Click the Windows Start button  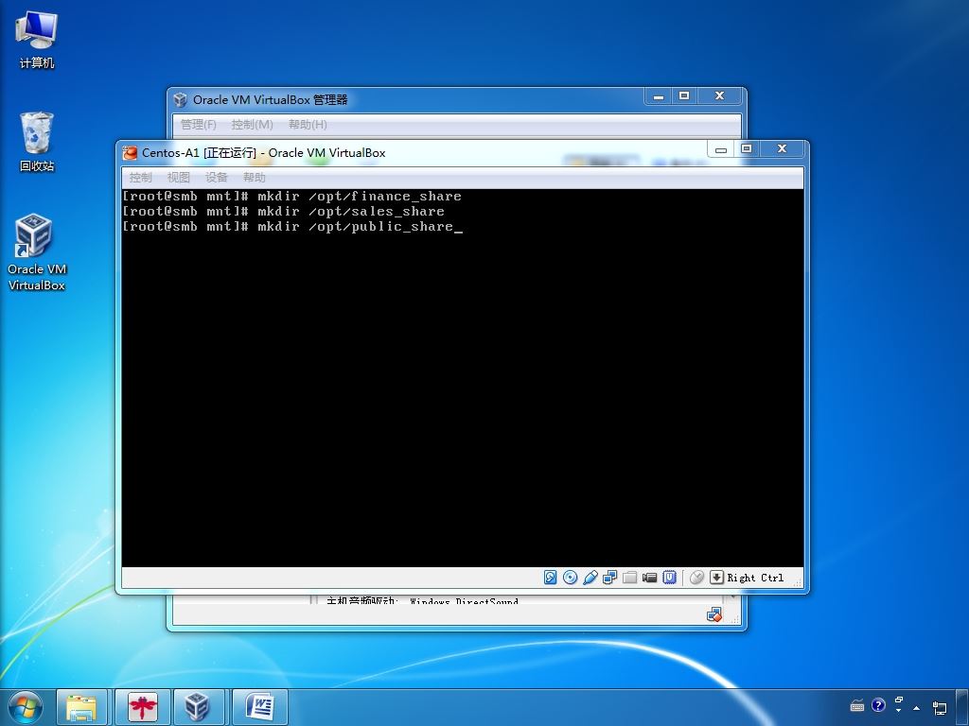point(25,706)
